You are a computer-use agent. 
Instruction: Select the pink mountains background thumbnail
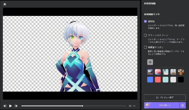[x=158, y=72]
